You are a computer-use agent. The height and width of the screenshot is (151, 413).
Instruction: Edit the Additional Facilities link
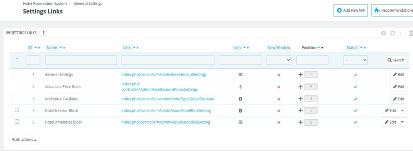(x=399, y=99)
